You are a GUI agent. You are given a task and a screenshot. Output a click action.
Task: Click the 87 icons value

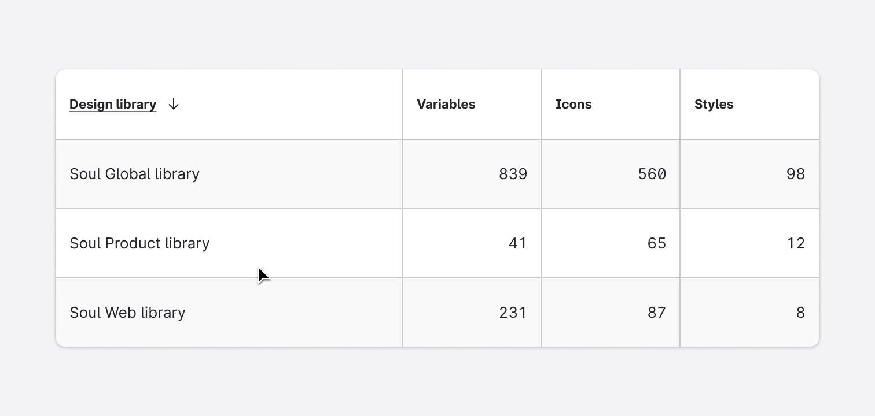tap(656, 313)
